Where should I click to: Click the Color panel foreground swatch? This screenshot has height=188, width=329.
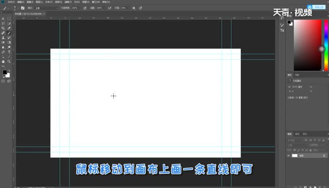point(289,22)
